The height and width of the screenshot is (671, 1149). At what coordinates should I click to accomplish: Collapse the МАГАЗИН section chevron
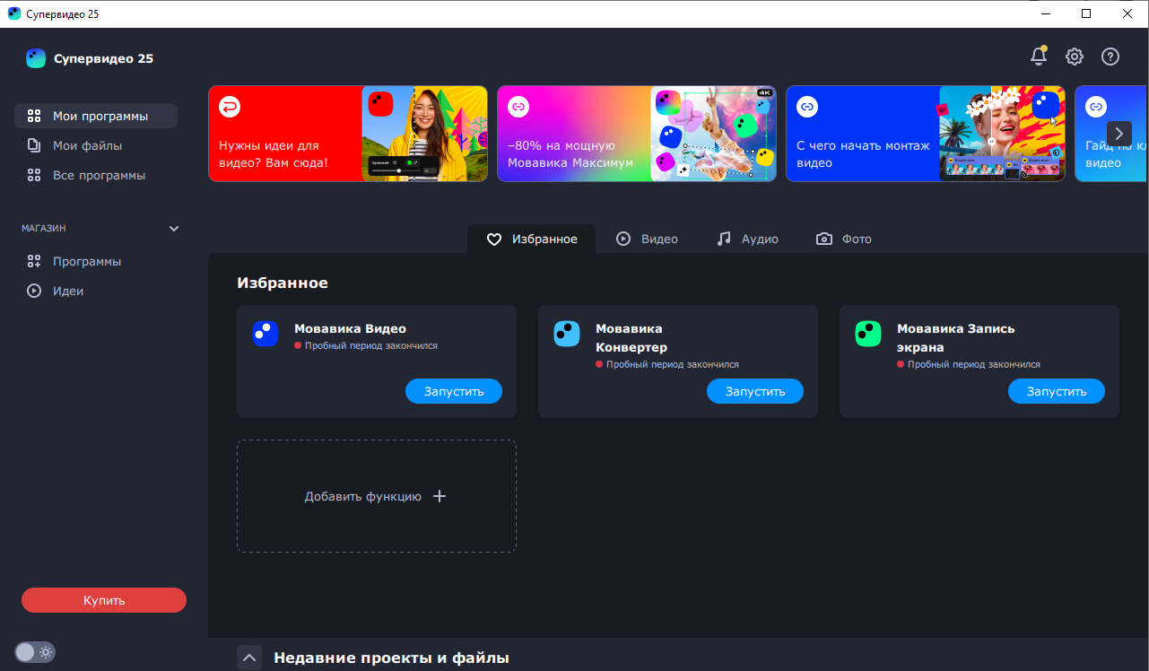[174, 229]
